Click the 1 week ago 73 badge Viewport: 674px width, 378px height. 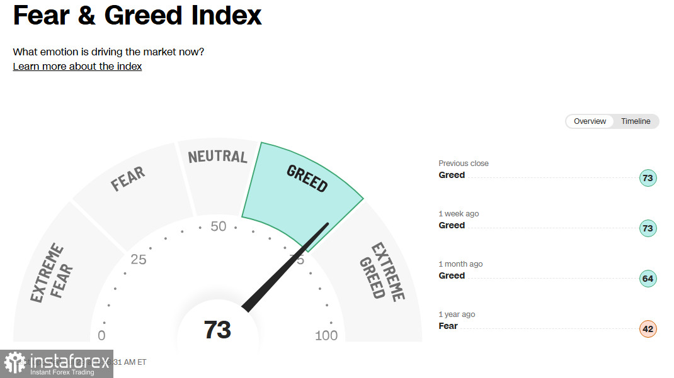[648, 228]
